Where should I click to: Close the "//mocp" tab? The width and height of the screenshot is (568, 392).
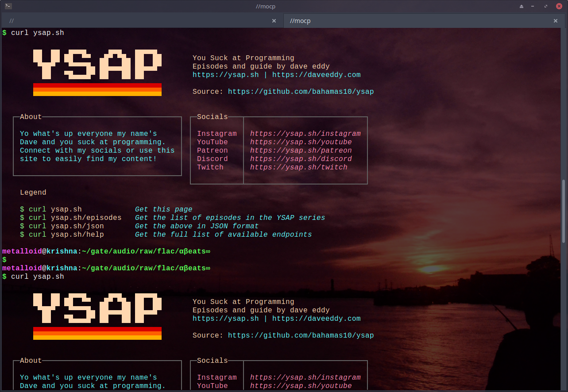[x=556, y=21]
